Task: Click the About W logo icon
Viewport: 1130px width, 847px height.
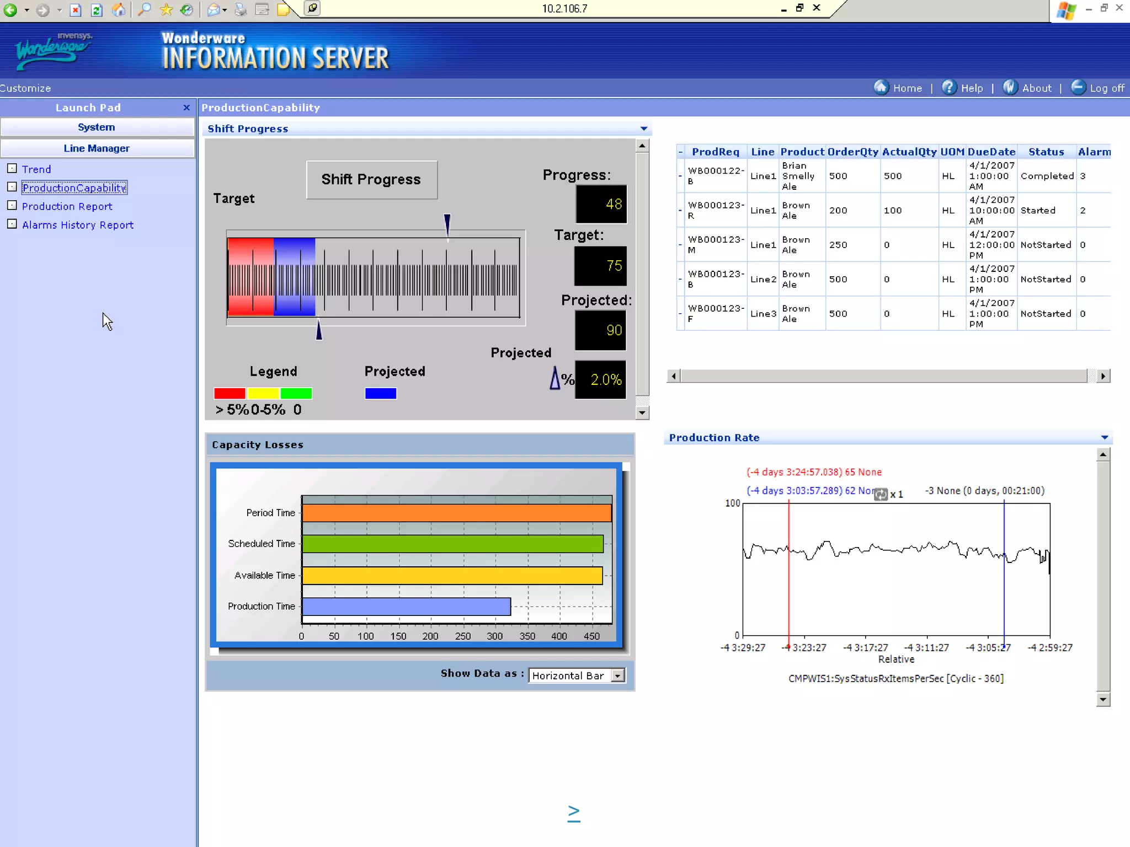Action: click(x=1010, y=87)
